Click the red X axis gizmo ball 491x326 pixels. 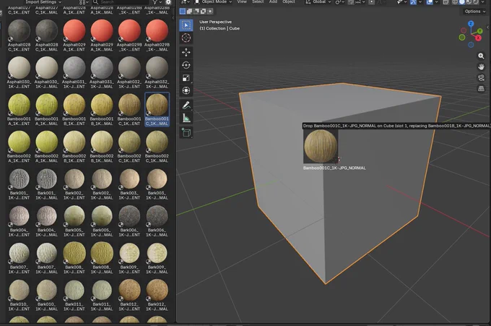click(x=478, y=38)
